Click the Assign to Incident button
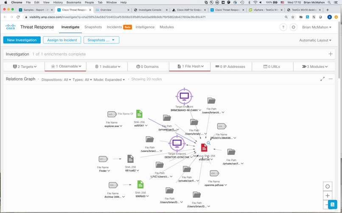Image resolution: width=342 pixels, height=213 pixels. point(62,40)
